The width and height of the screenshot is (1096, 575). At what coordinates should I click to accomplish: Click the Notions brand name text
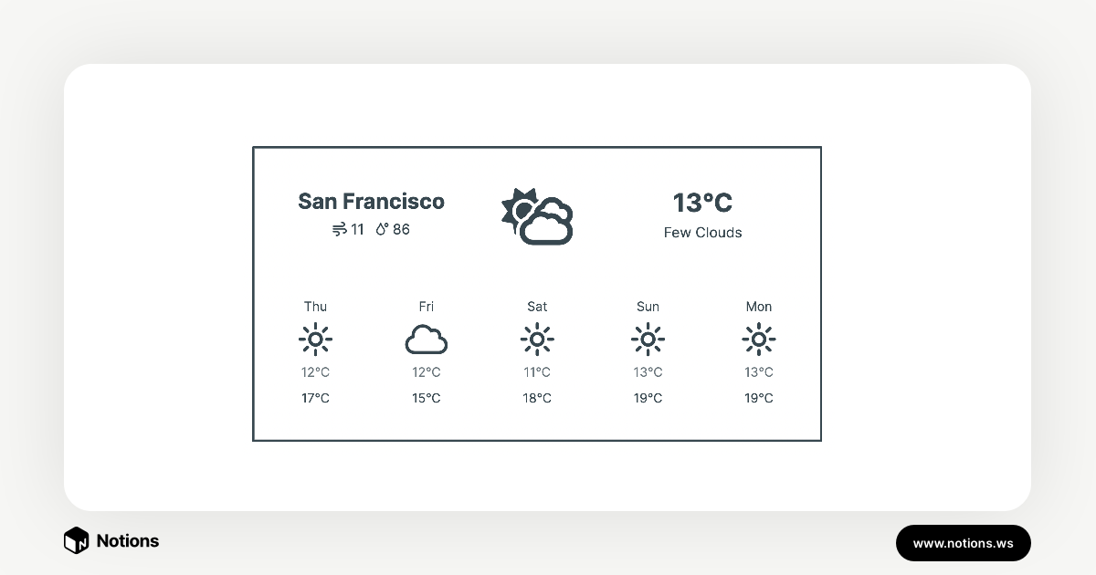click(x=128, y=540)
